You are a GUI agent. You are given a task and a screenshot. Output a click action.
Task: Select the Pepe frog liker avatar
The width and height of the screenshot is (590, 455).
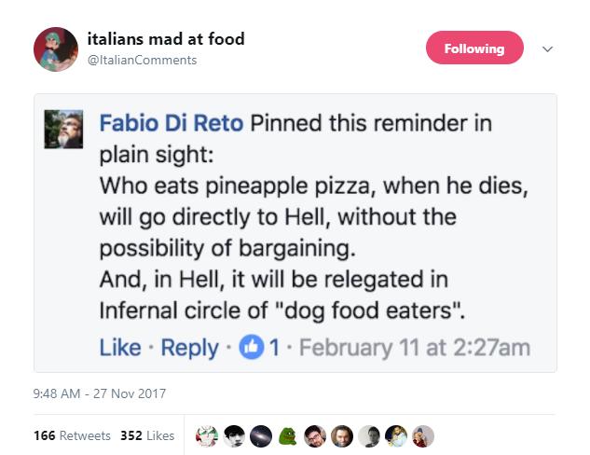pyautogui.click(x=290, y=435)
